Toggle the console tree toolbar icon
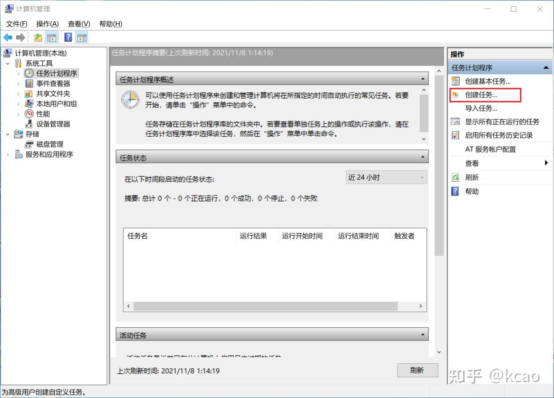Screen dimensions: 554x398 [52, 38]
